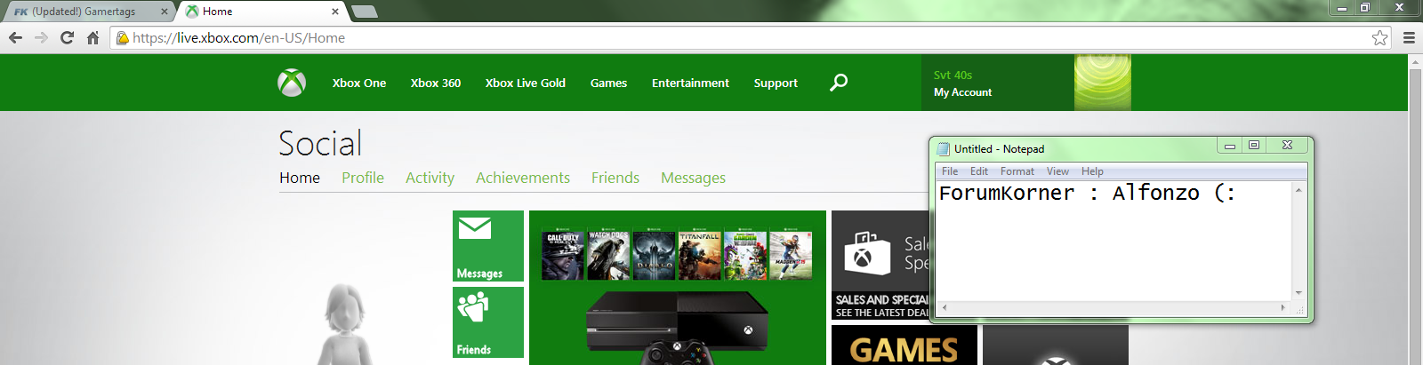Go back with the browser back arrow
This screenshot has width=1423, height=365.
click(15, 37)
